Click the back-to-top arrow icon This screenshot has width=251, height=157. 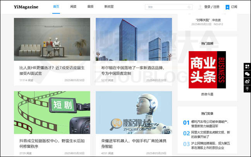247,89
